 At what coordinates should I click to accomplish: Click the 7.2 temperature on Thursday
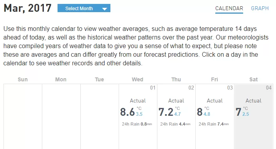[166, 112]
